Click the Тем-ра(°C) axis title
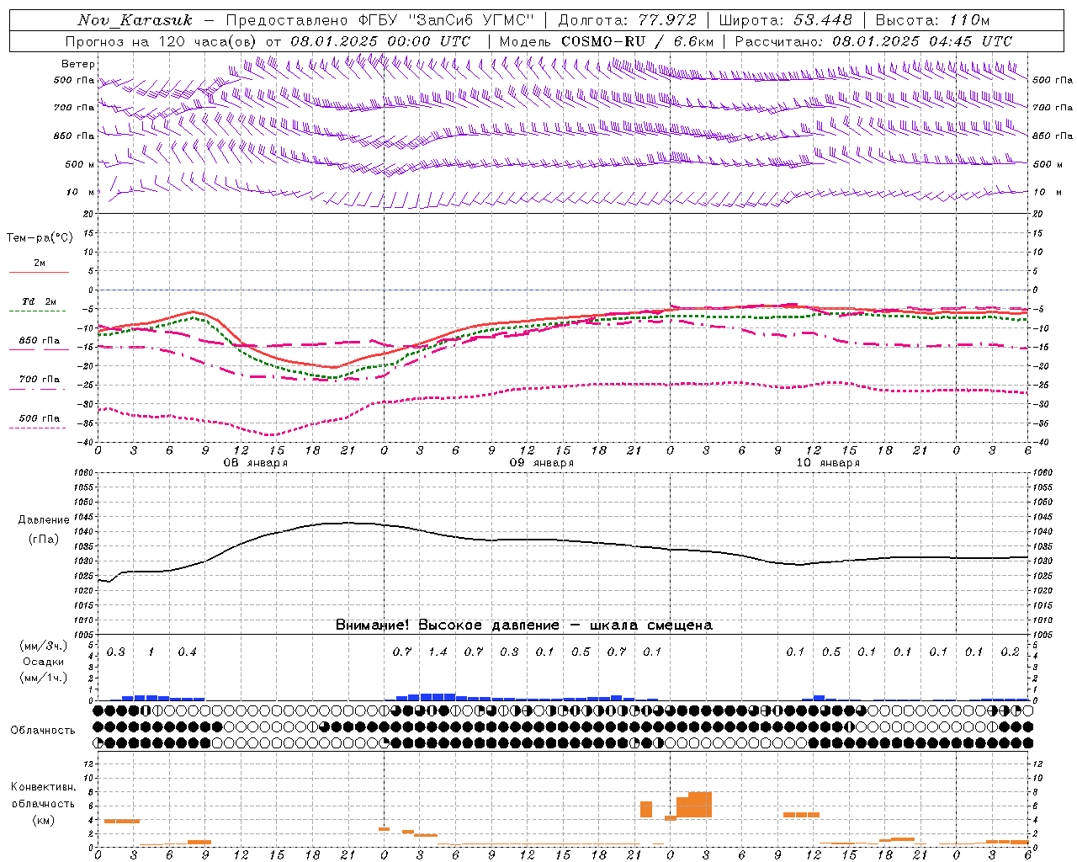Image resolution: width=1077 pixels, height=862 pixels. tap(40, 237)
